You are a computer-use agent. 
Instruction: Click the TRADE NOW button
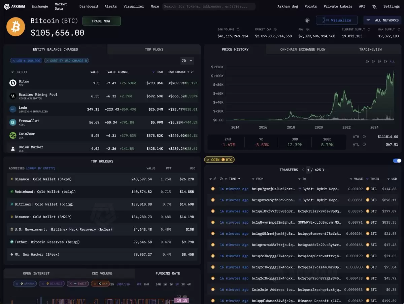(101, 21)
